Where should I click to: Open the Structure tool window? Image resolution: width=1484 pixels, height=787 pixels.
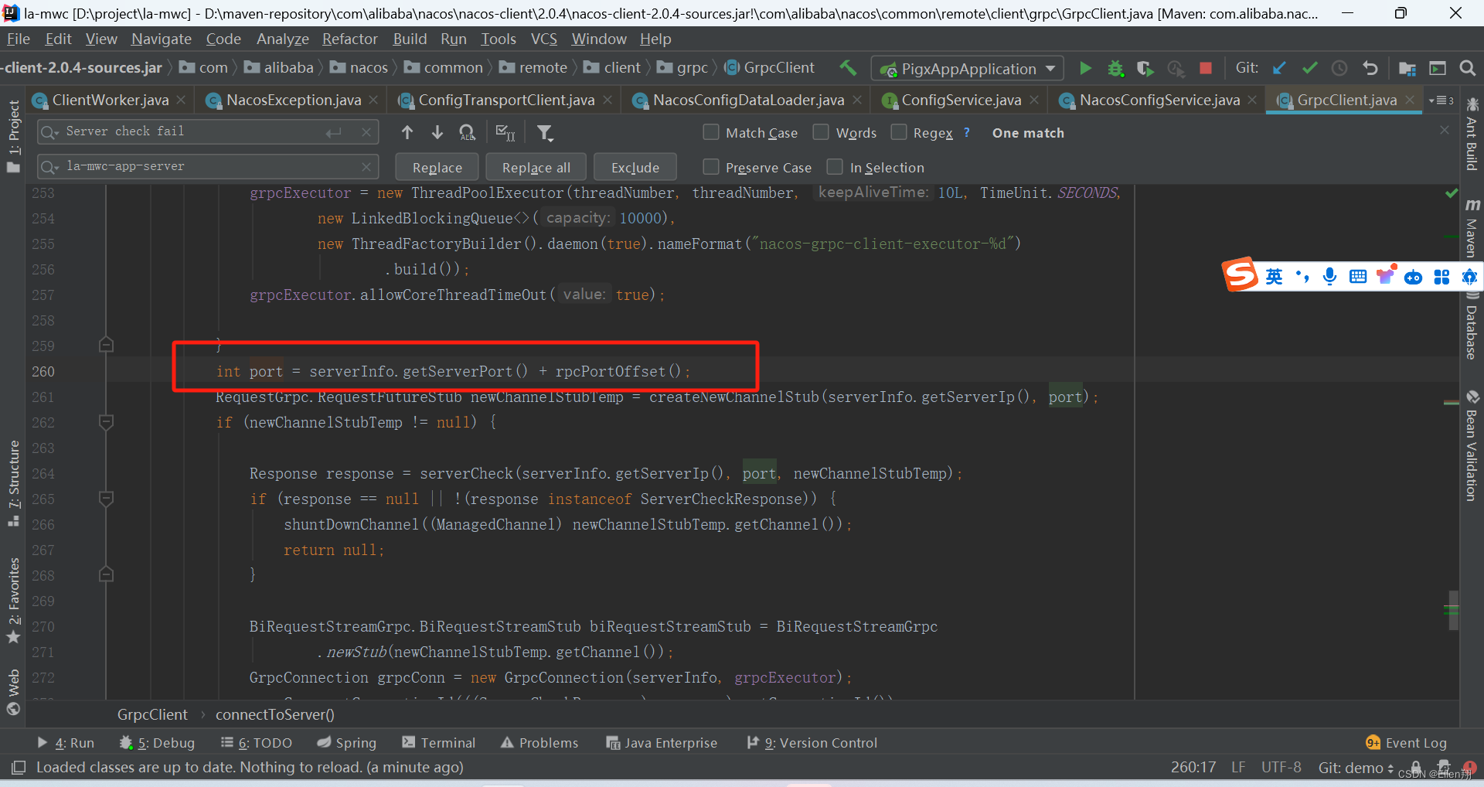click(x=14, y=483)
